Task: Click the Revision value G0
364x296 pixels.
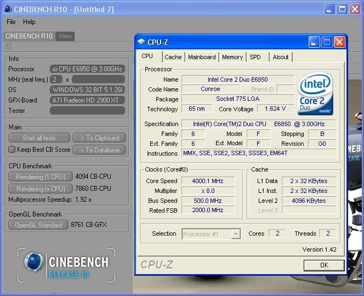Action: tap(322, 144)
